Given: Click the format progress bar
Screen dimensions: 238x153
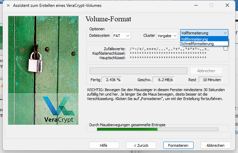Looking at the screenshot, I should pyautogui.click(x=138, y=71).
